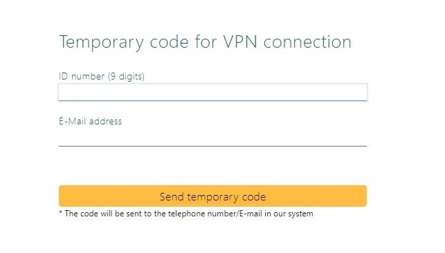The height and width of the screenshot is (253, 445).
Task: Click the E-Mail address label
Action: (x=90, y=121)
